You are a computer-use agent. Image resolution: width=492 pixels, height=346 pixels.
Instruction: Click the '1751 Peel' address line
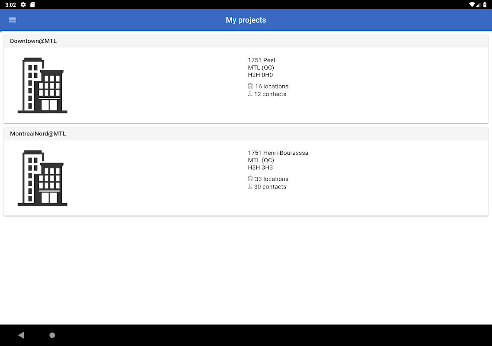262,60
